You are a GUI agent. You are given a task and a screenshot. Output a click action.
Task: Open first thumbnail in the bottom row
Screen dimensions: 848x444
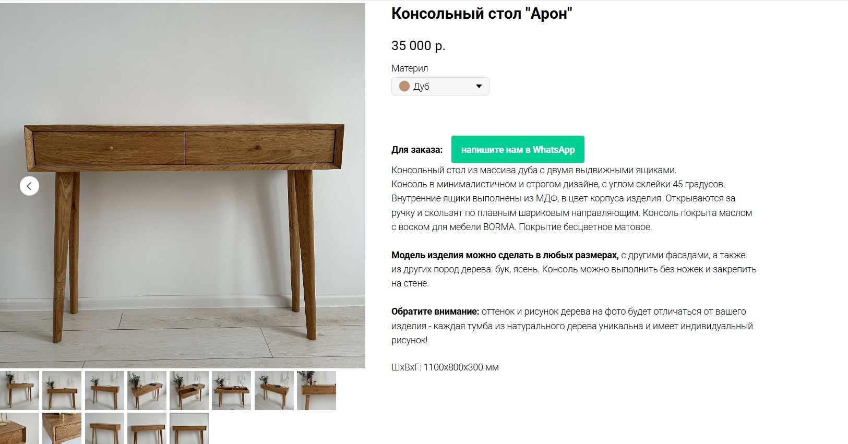pyautogui.click(x=19, y=428)
